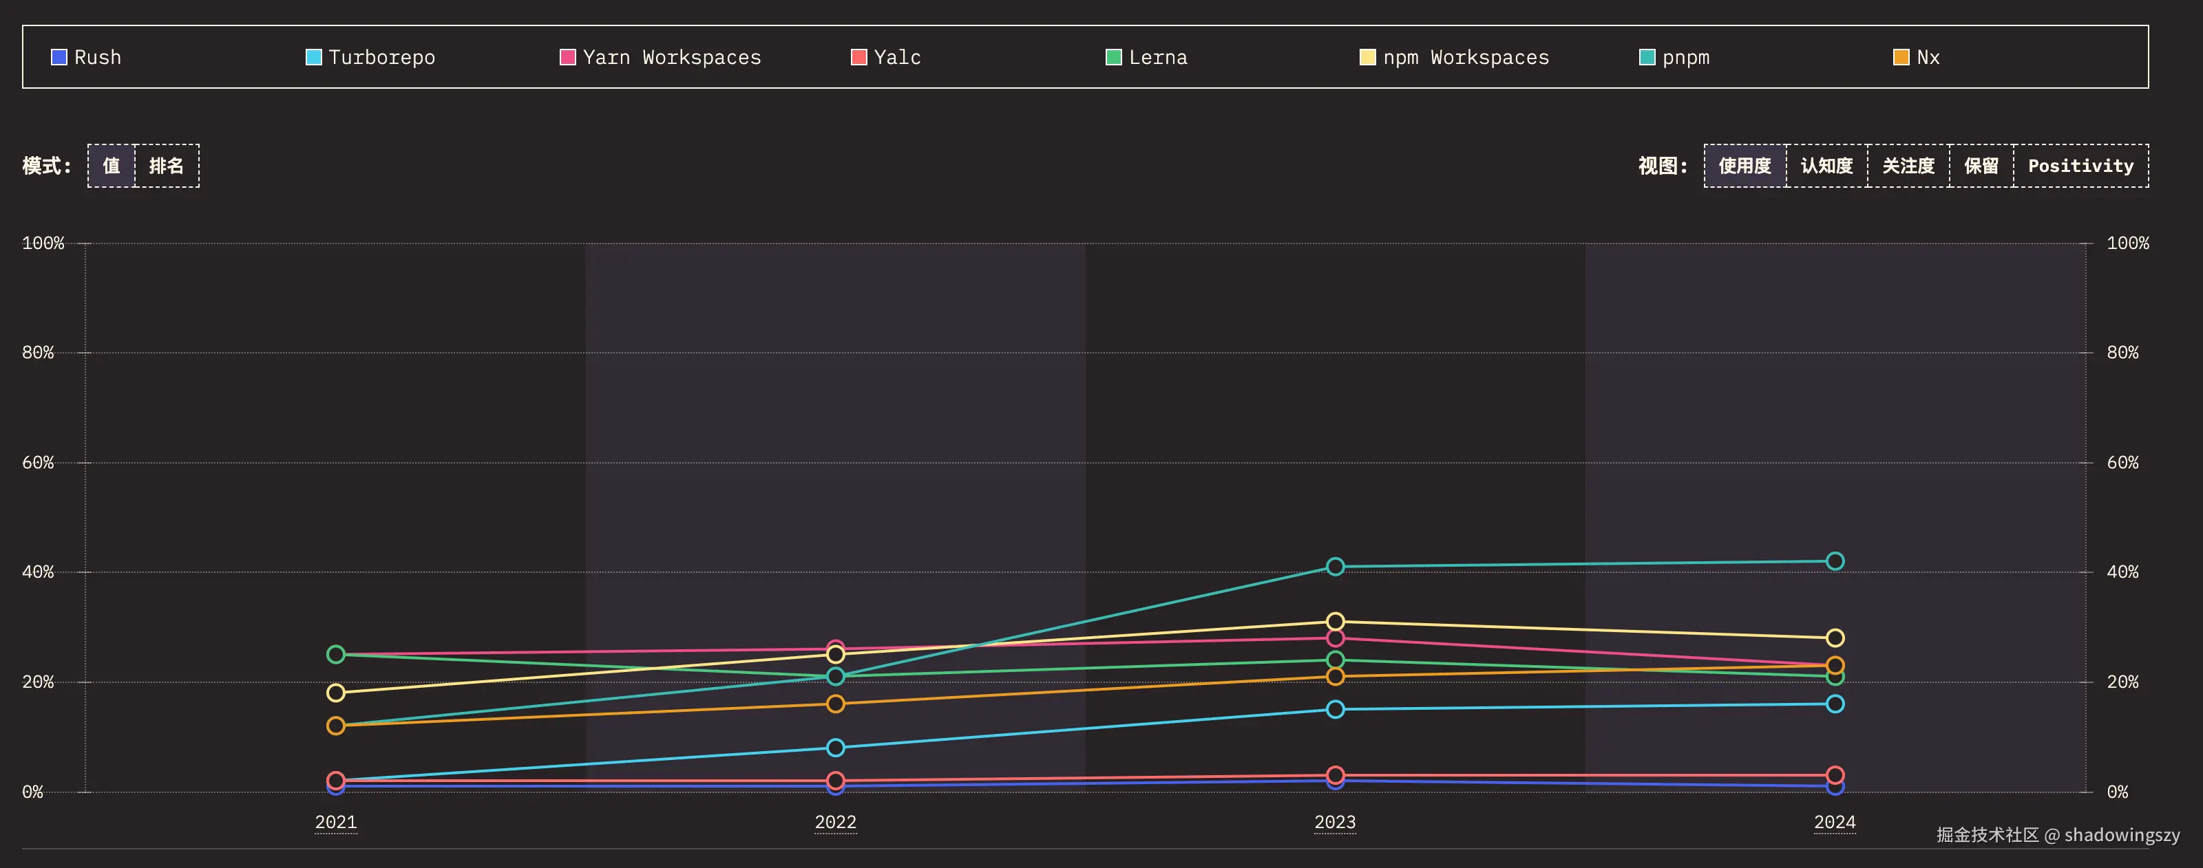Click Turborepo data point at 2022

click(836, 748)
